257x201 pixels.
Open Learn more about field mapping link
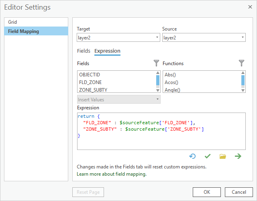pos(112,174)
